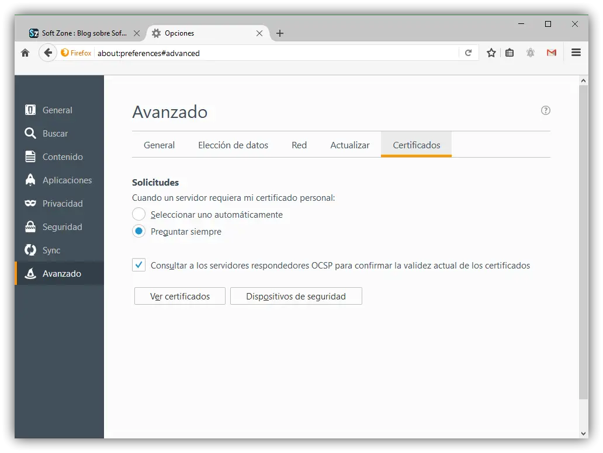
Task: Open the Contenido section label
Action: tap(63, 157)
